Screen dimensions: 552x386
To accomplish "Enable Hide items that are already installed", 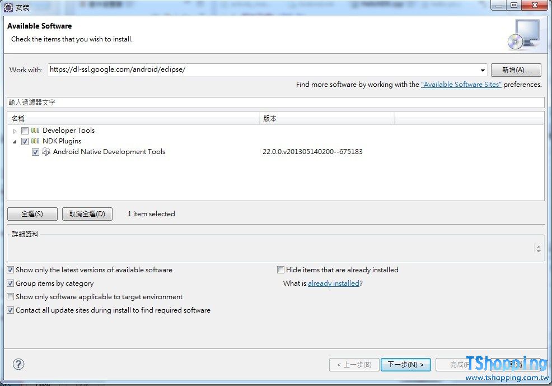I will pyautogui.click(x=281, y=270).
